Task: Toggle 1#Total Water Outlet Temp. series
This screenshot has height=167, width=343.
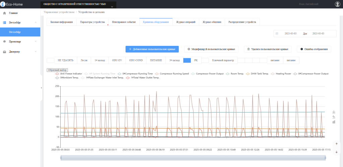Action: (142, 78)
